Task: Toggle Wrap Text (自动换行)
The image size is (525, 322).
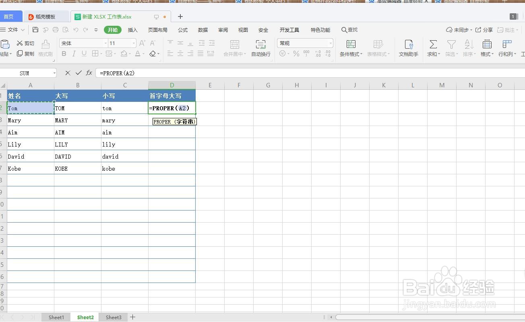Action: [261, 48]
